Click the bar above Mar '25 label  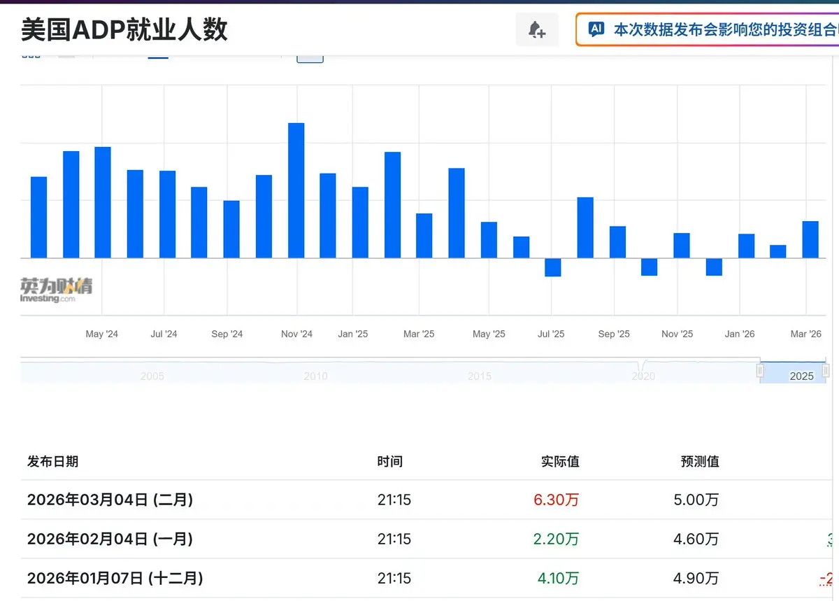(424, 236)
